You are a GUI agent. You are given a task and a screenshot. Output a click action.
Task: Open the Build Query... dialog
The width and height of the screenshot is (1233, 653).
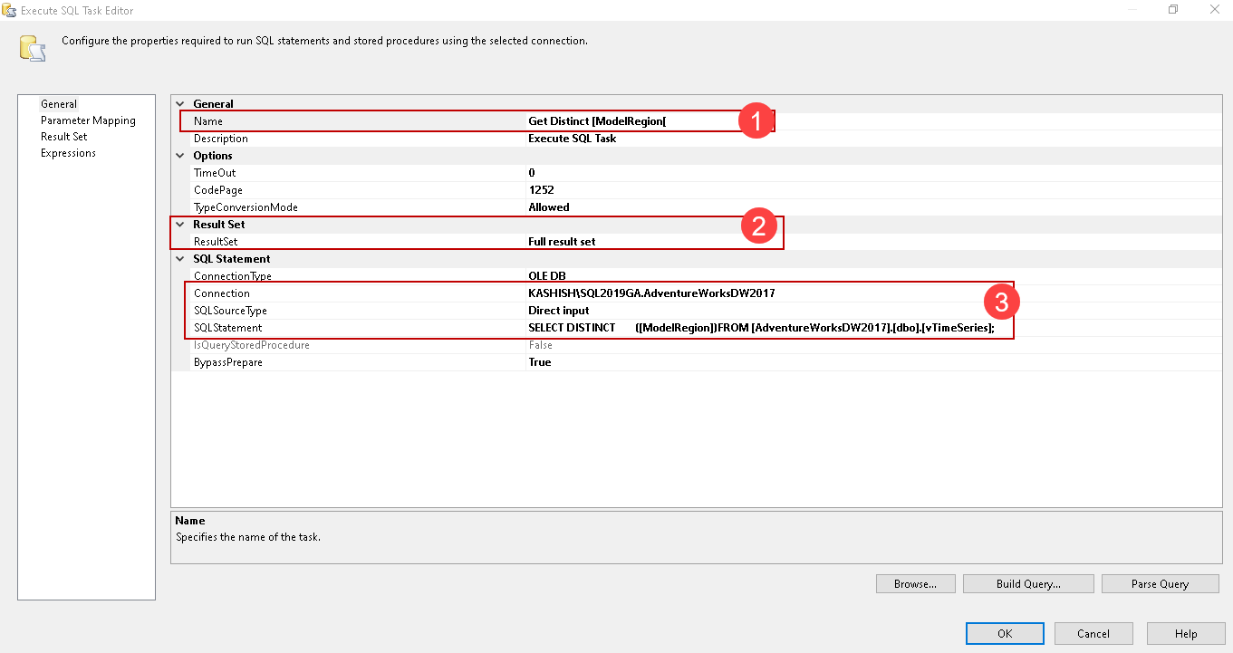(1028, 584)
